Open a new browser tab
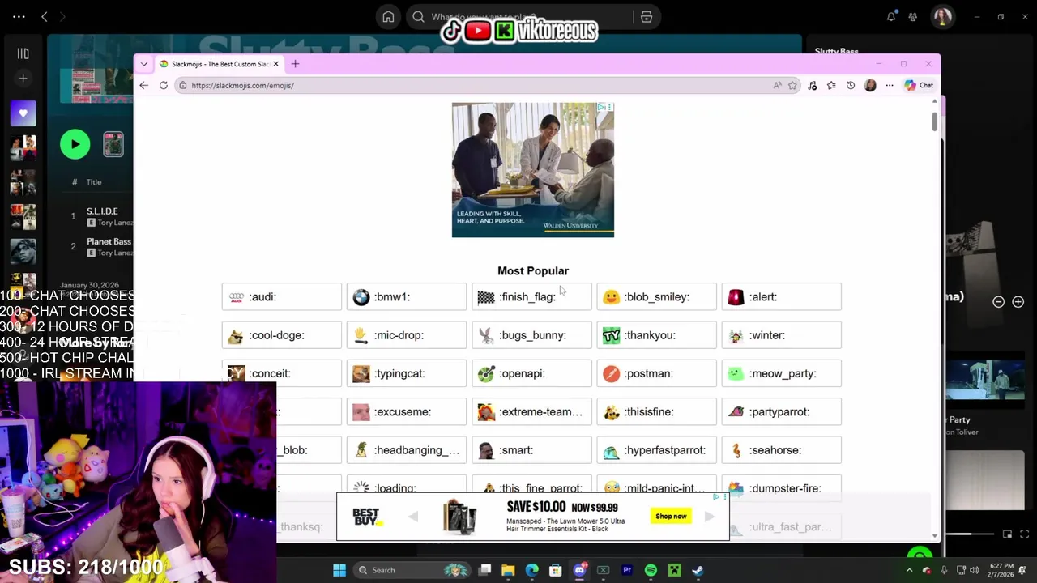The width and height of the screenshot is (1037, 583). click(295, 64)
